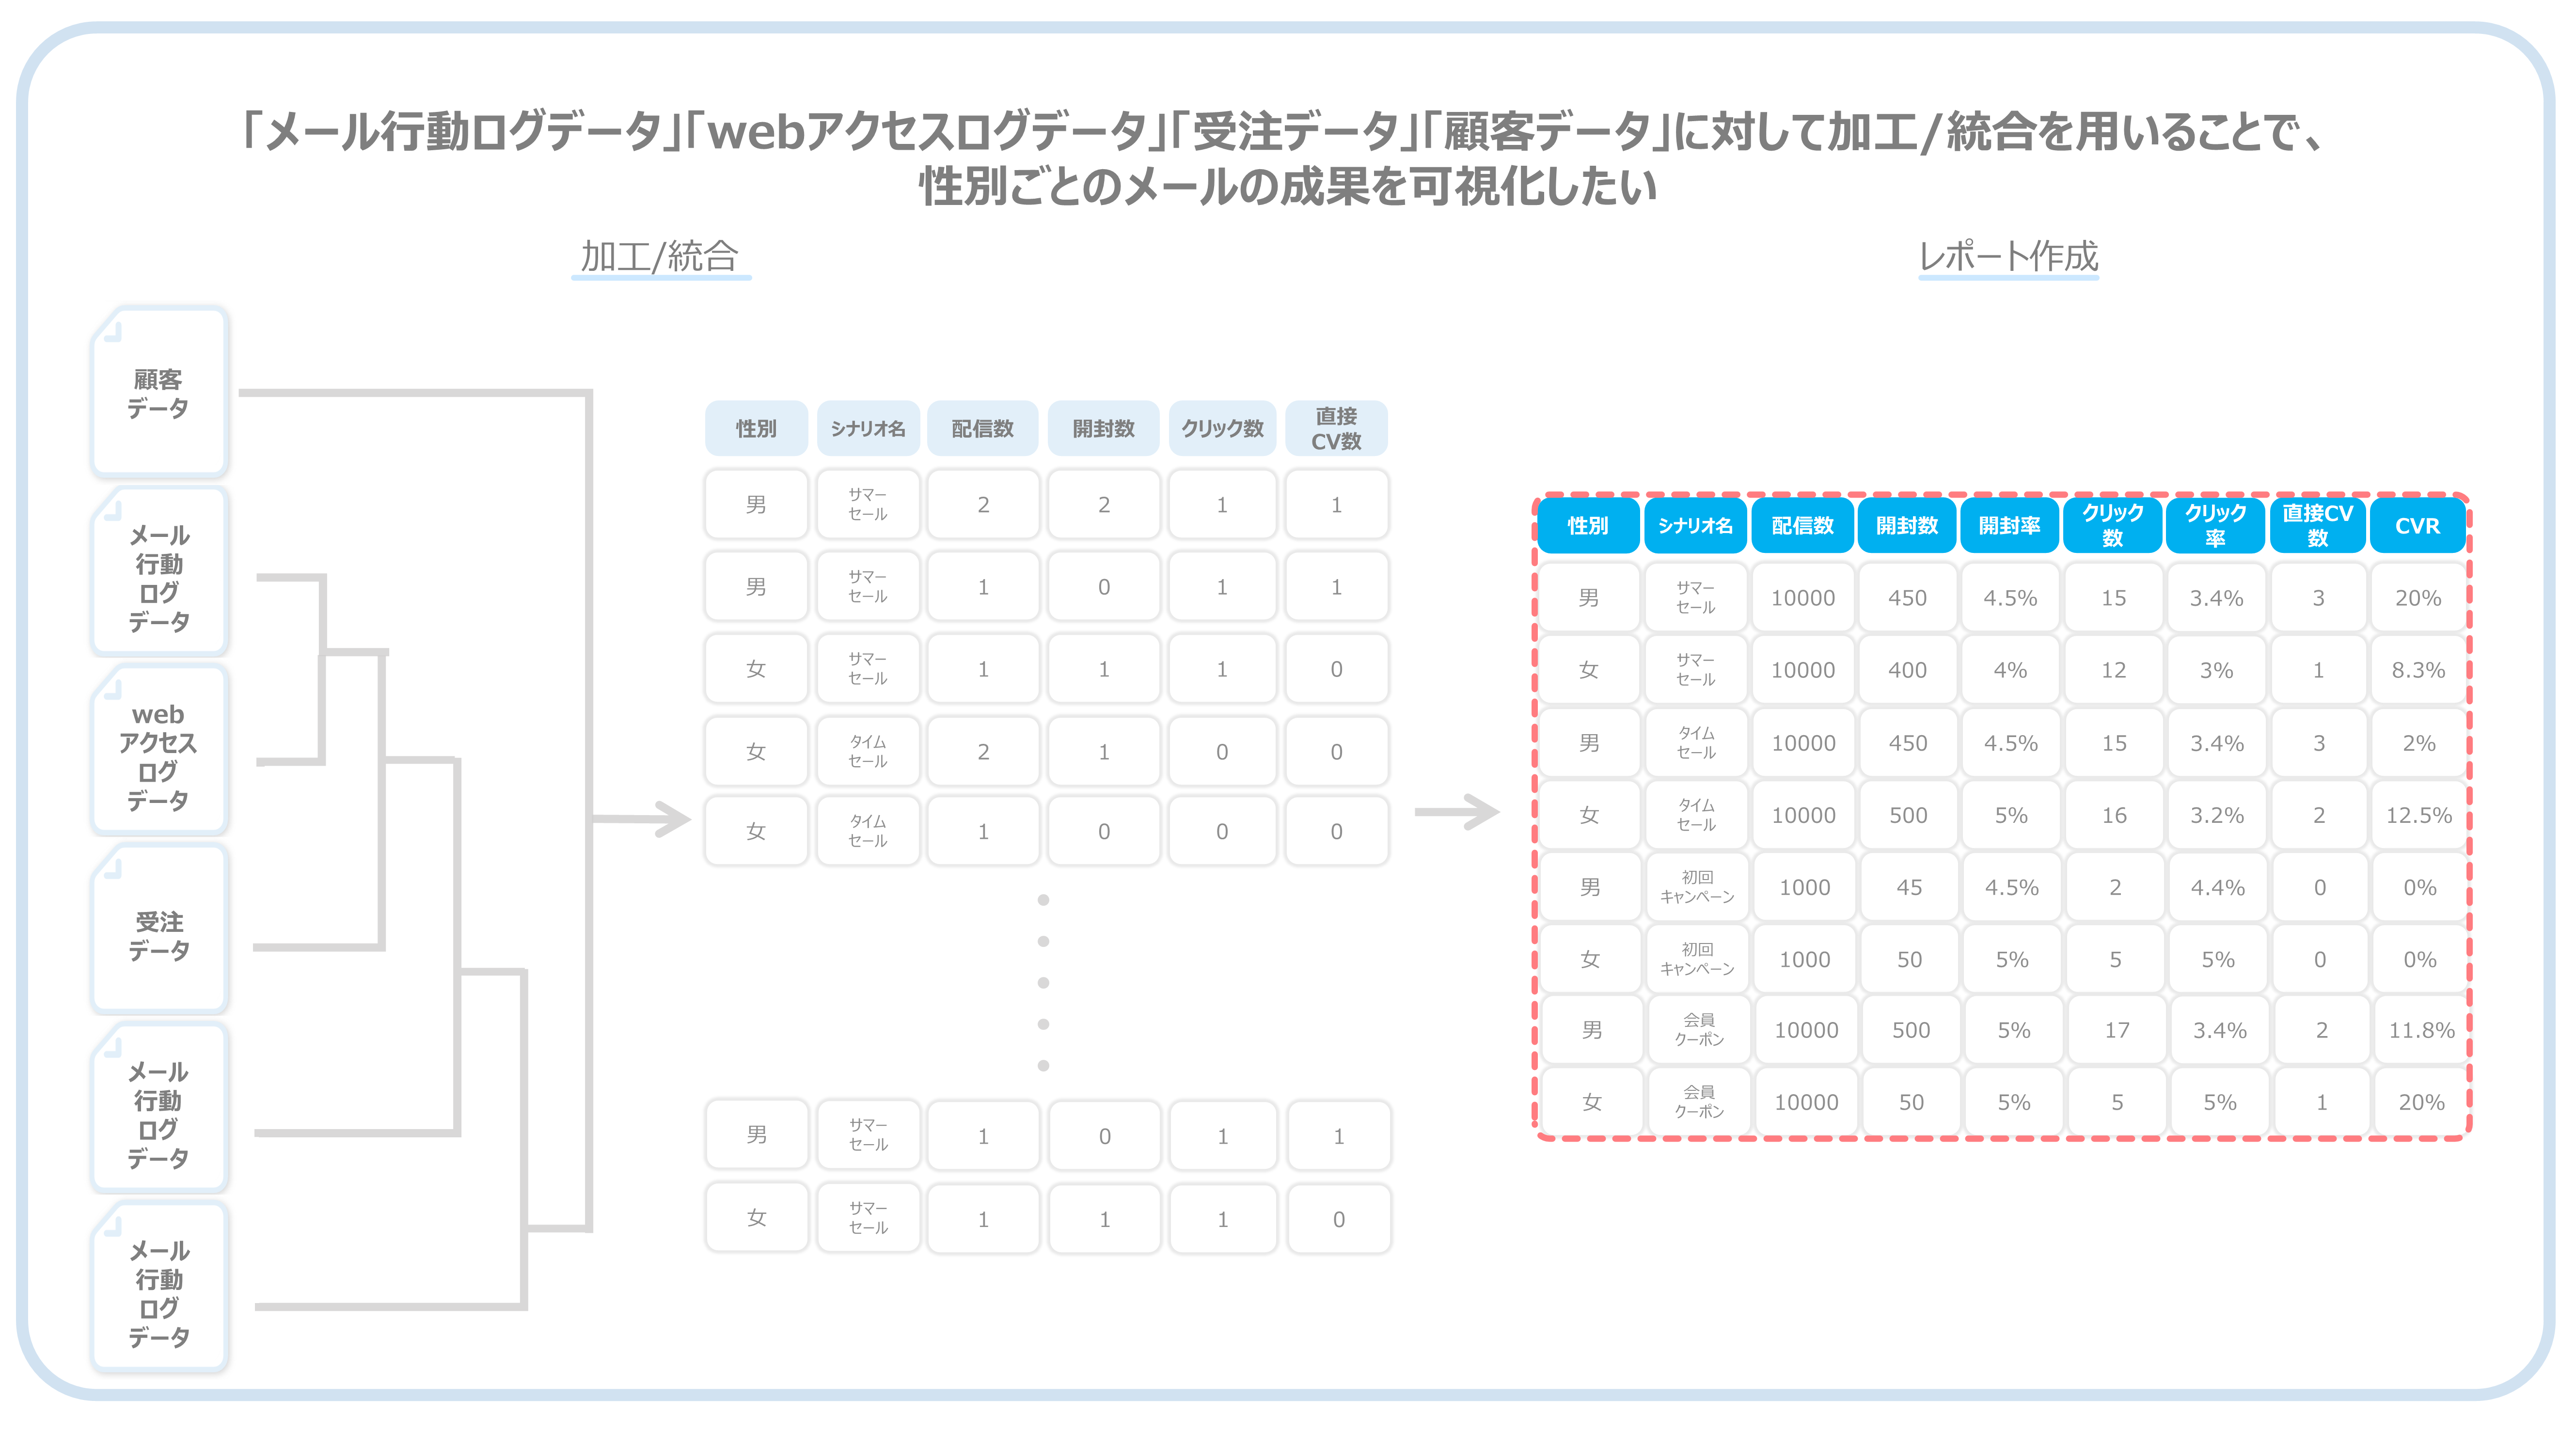The image size is (2576, 1431).
Task: Click the レポート作成 section heading
Action: coord(2008,257)
